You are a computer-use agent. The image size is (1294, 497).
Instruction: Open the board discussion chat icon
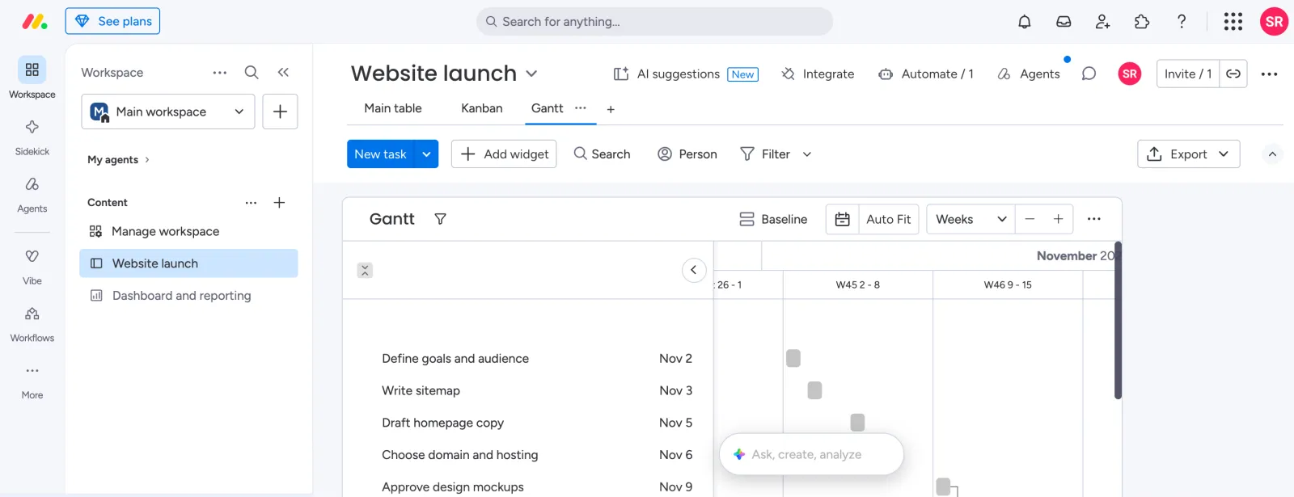1089,74
